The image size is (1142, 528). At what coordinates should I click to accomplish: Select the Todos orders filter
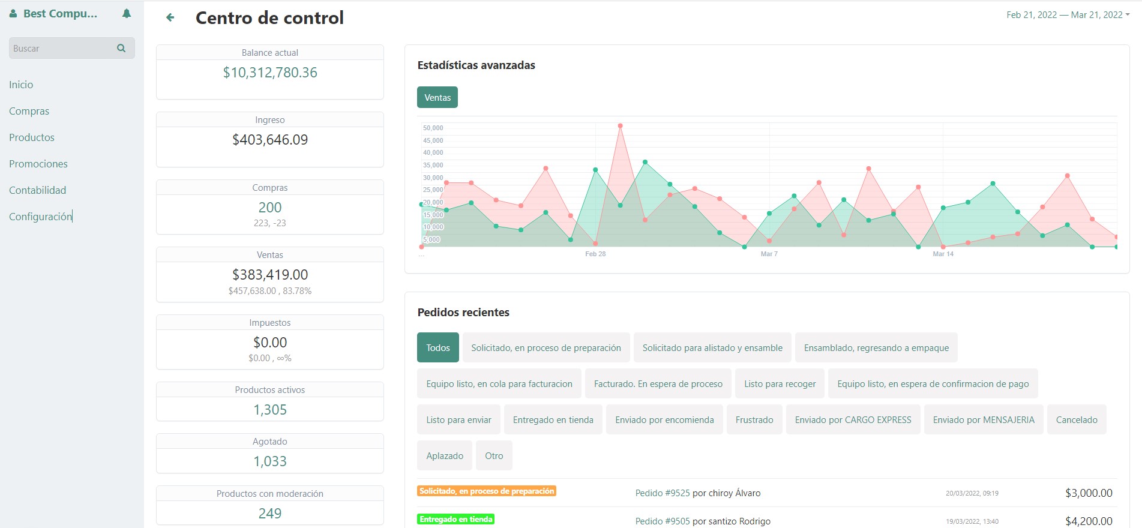(437, 347)
